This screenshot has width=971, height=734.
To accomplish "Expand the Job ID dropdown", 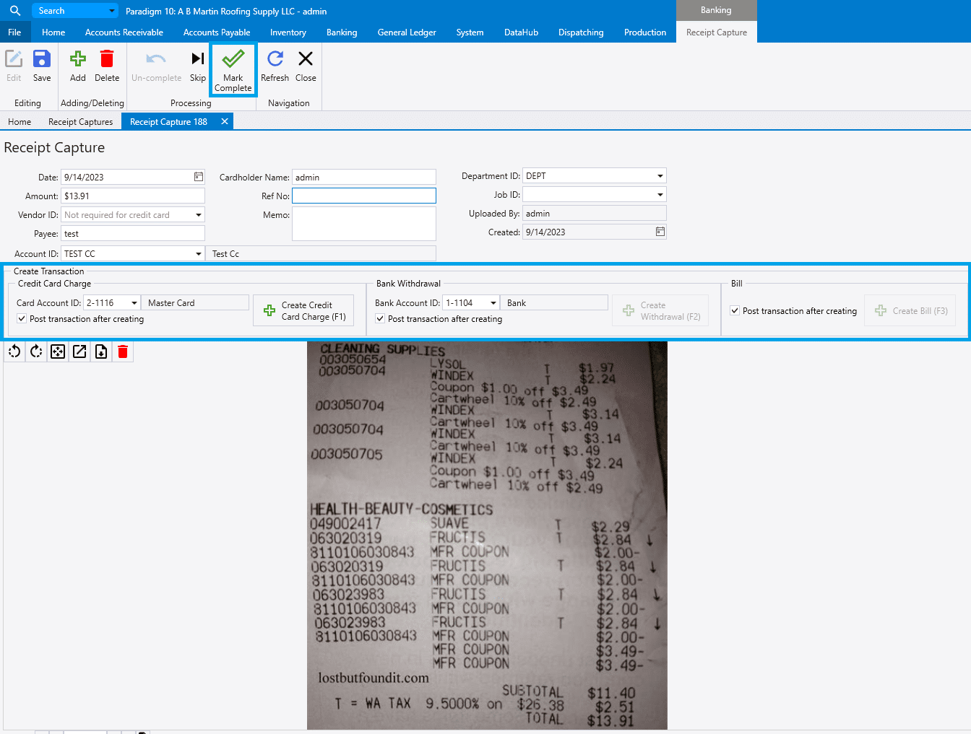I will pos(660,195).
